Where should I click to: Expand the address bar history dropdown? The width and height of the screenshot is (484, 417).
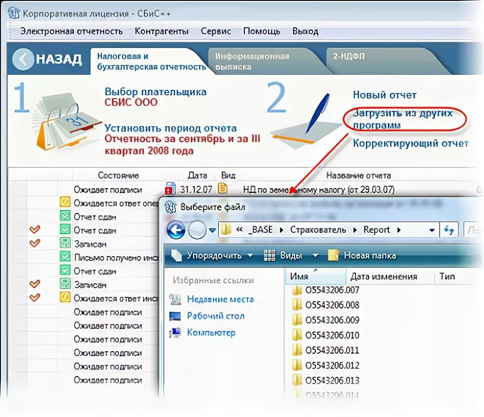(x=432, y=230)
